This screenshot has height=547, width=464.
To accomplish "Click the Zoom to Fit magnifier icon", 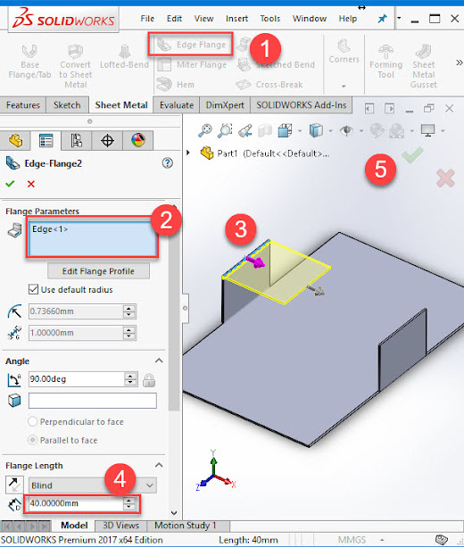I will (x=205, y=130).
